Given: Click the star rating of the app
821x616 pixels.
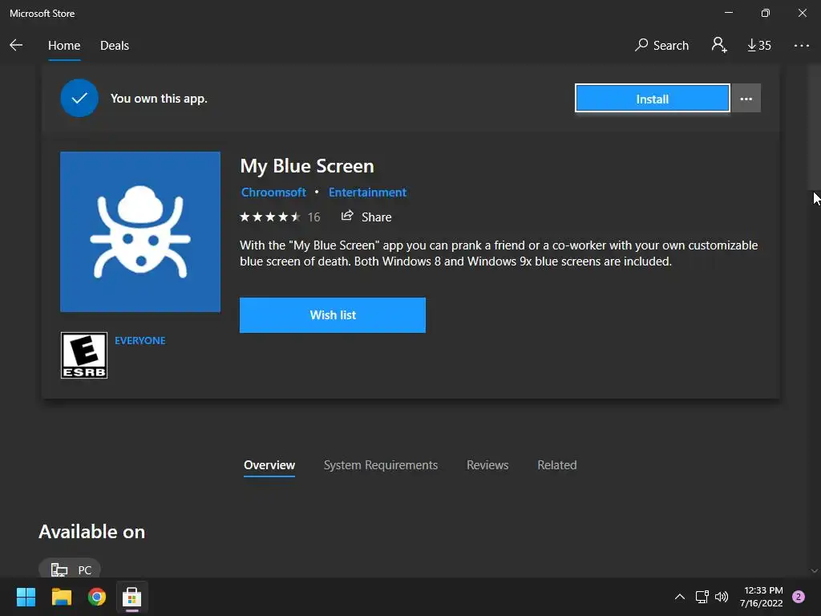Looking at the screenshot, I should pyautogui.click(x=269, y=217).
